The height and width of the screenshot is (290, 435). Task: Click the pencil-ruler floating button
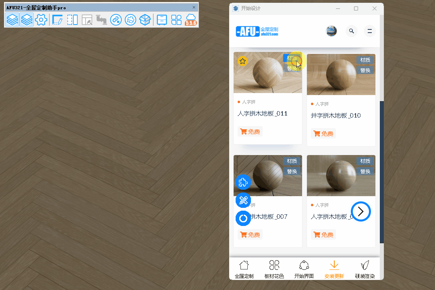coord(243,200)
